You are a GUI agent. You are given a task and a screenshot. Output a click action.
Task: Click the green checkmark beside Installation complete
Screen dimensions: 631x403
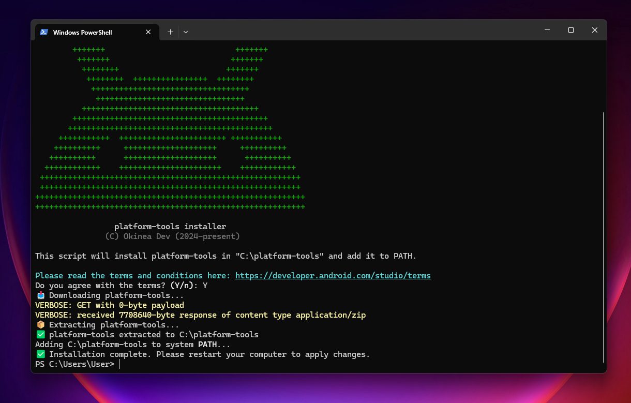click(41, 354)
